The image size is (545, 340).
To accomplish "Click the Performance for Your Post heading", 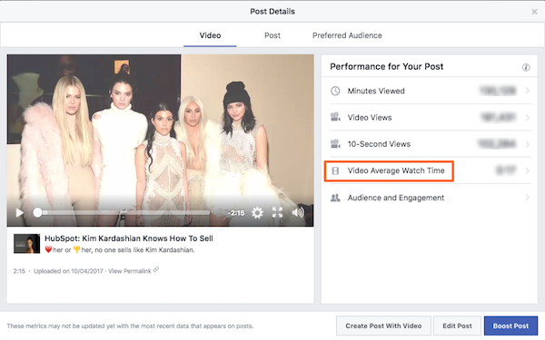I will pyautogui.click(x=387, y=66).
